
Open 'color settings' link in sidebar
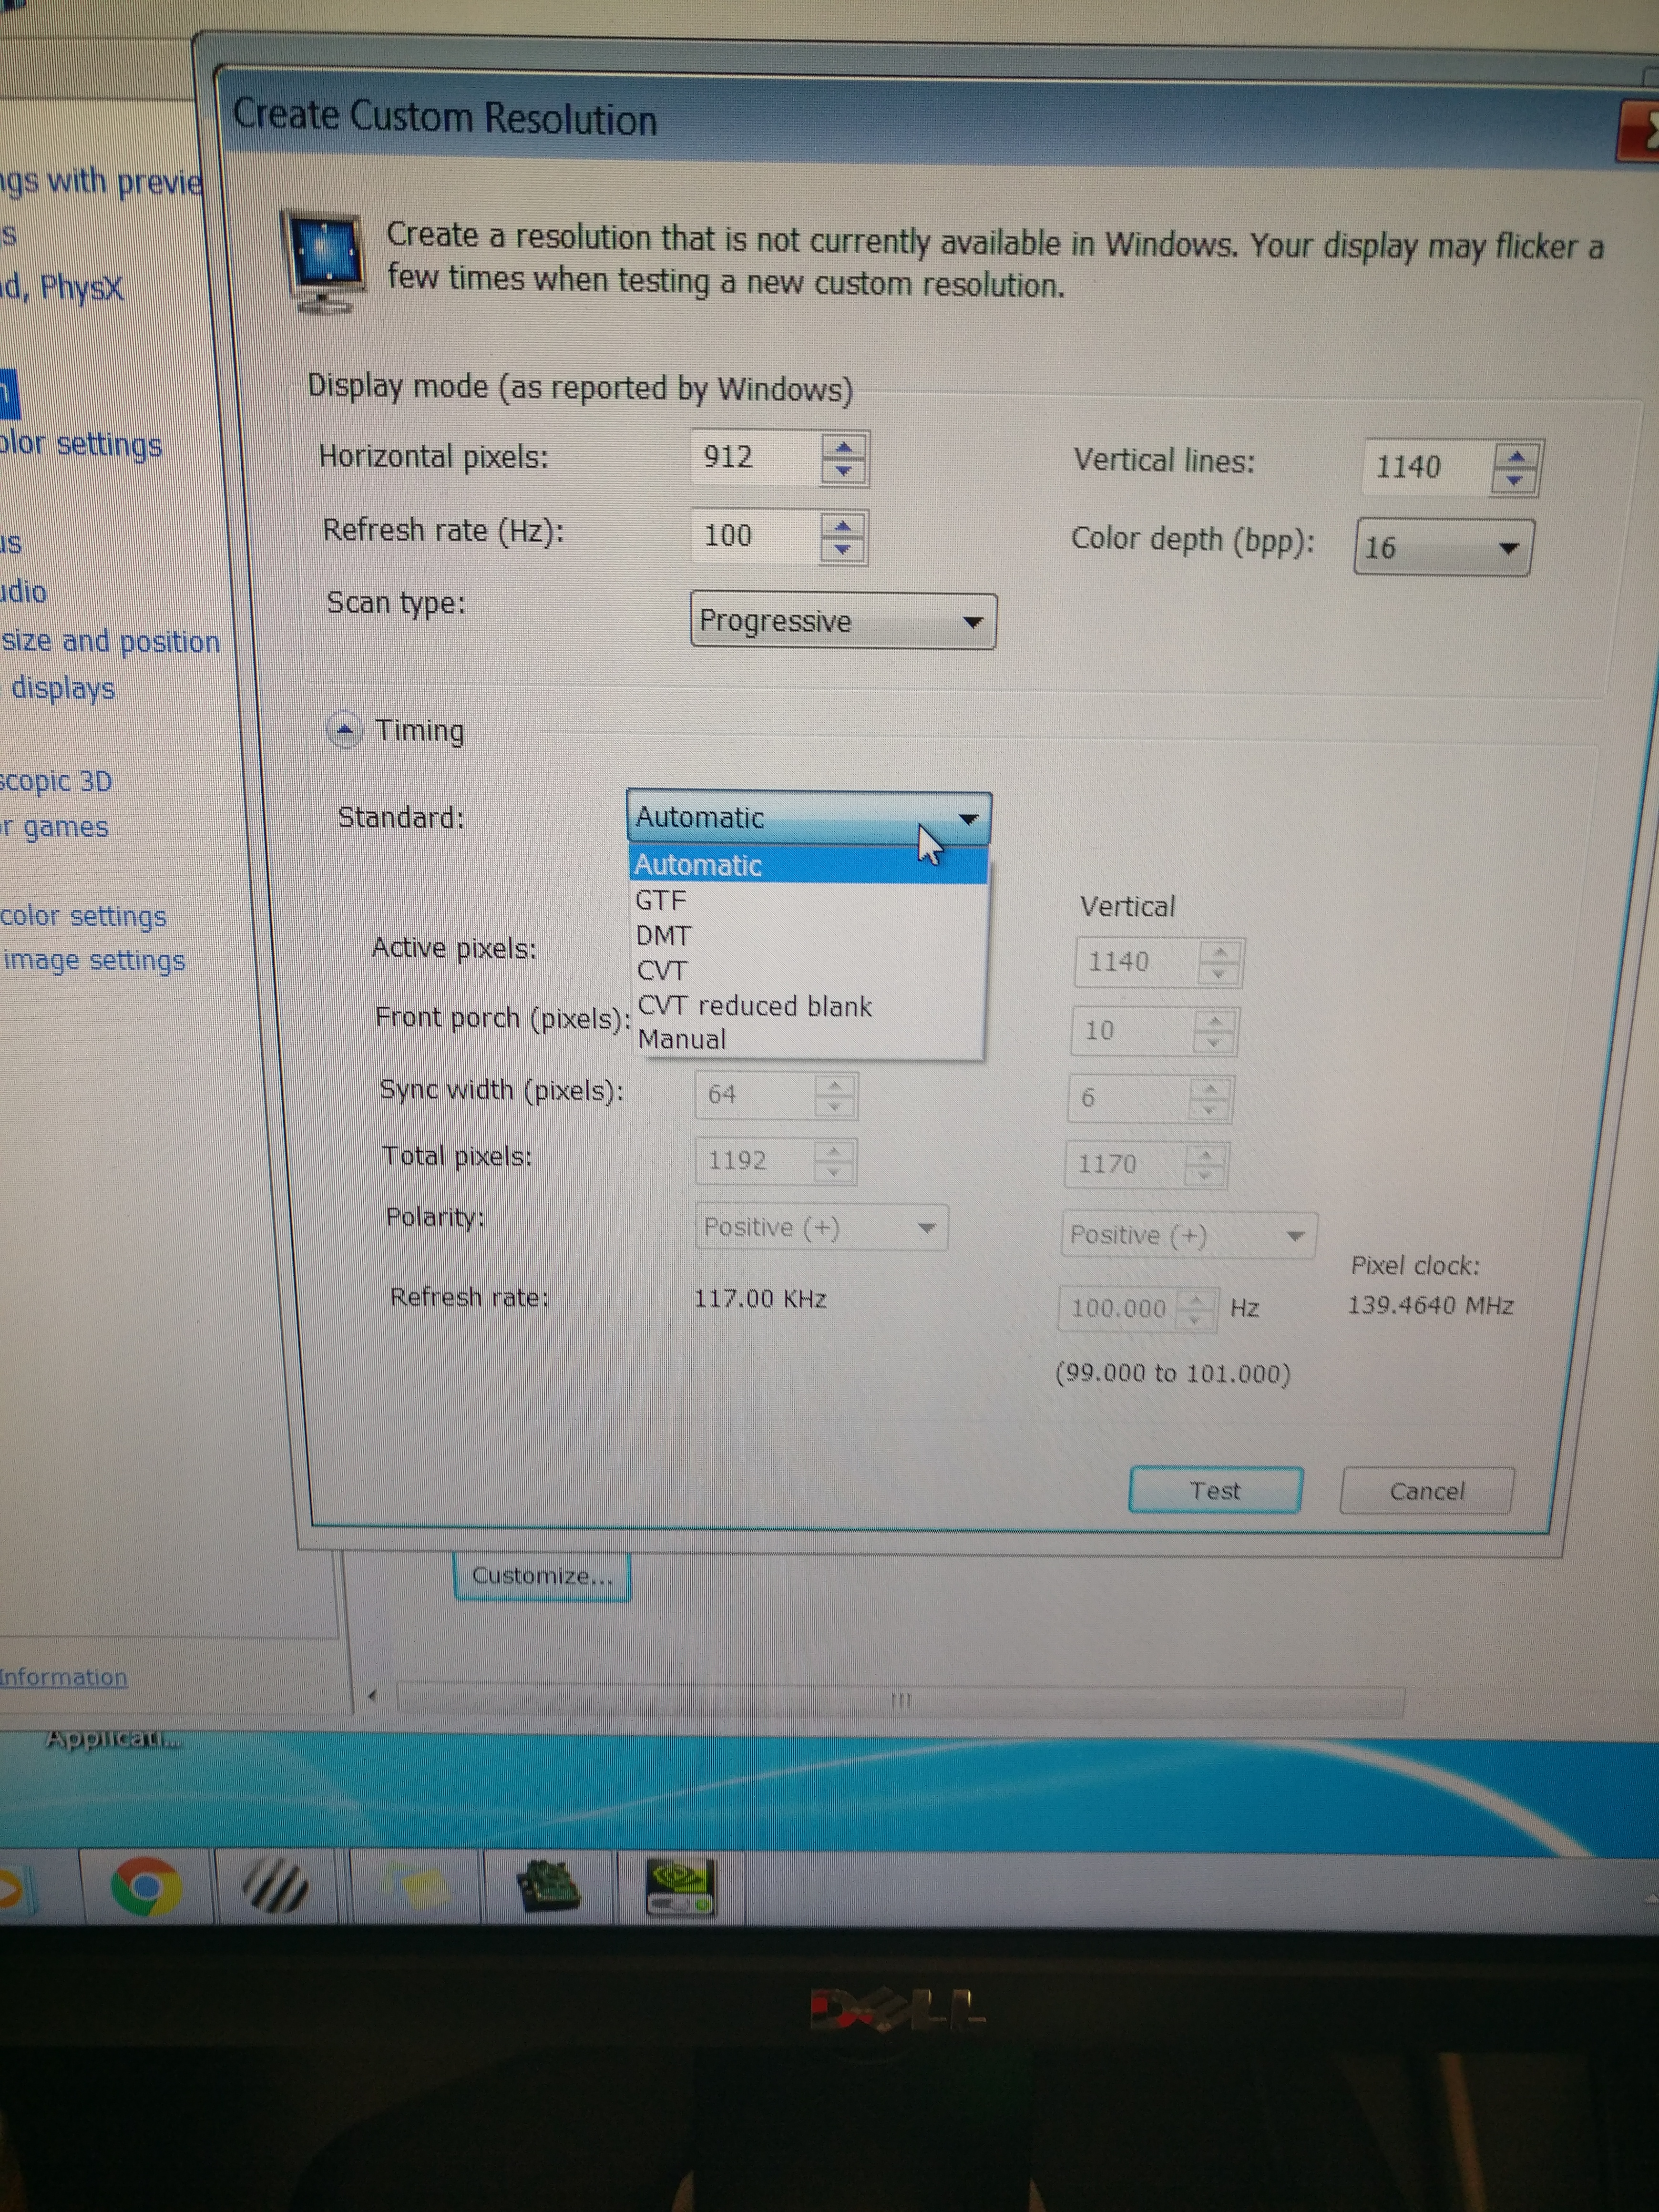coord(83,916)
